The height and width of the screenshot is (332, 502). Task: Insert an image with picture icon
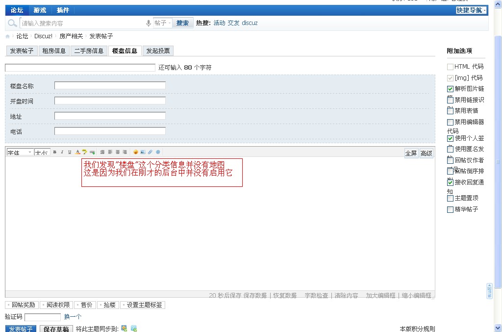coord(143,152)
